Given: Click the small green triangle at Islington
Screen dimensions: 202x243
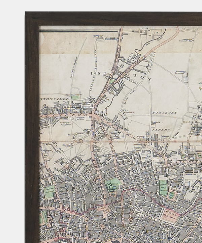Looking at the screenshot, I should pyautogui.click(x=112, y=81).
